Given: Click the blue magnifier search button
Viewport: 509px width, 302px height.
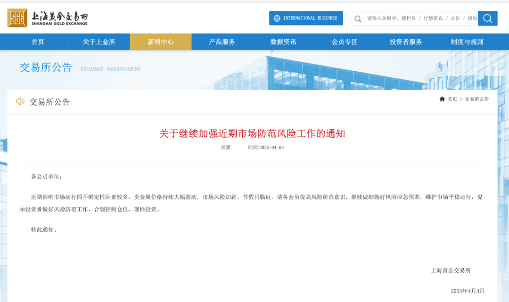Looking at the screenshot, I should pos(487,18).
